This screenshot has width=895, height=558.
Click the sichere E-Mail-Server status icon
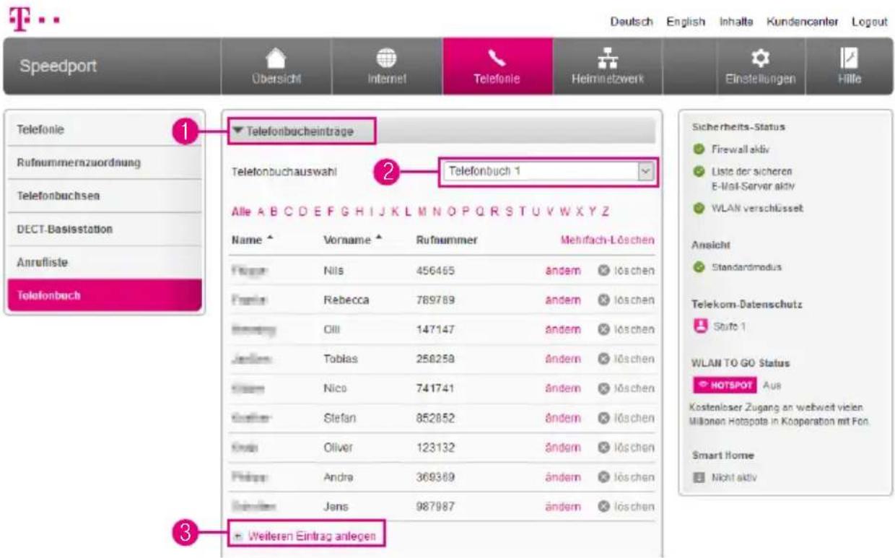698,172
